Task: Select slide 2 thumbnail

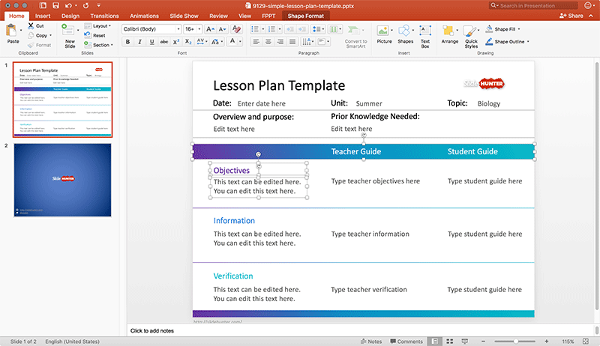Action: point(62,180)
